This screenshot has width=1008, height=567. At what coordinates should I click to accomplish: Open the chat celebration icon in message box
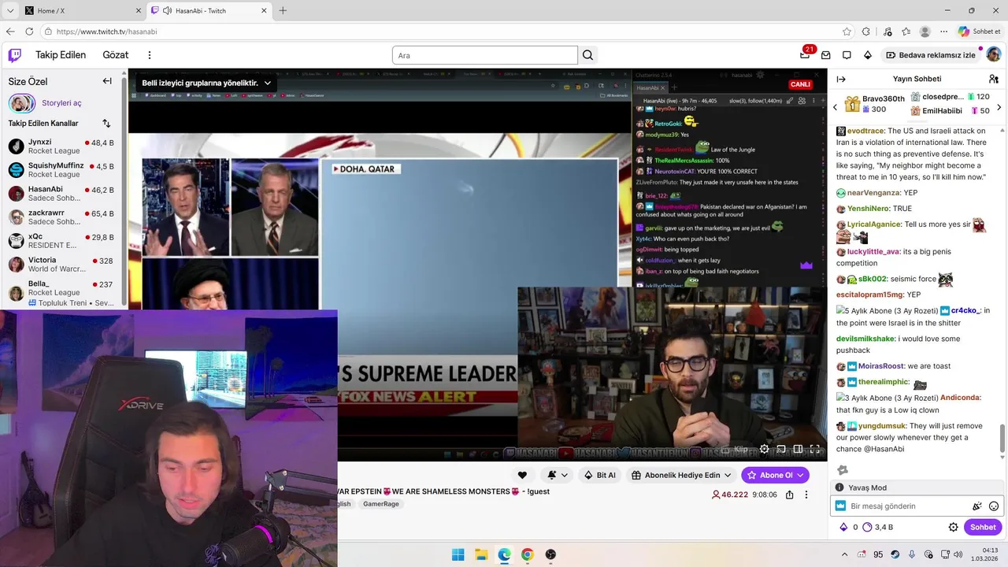point(977,506)
